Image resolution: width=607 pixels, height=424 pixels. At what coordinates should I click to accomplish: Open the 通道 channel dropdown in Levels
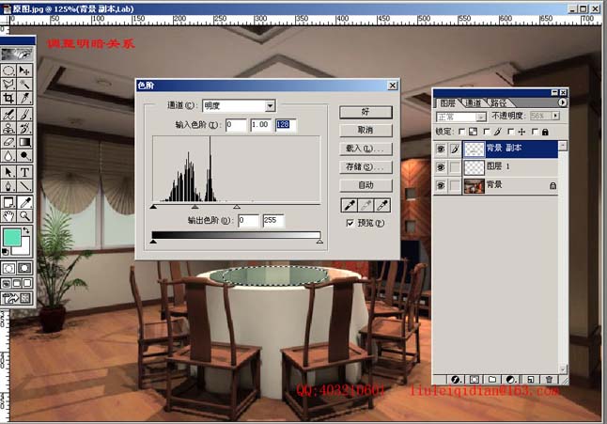click(x=271, y=105)
